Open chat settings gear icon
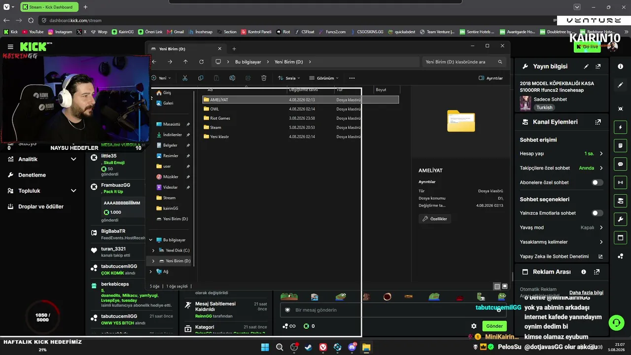Screen dimensions: 631x355 pyautogui.click(x=474, y=326)
